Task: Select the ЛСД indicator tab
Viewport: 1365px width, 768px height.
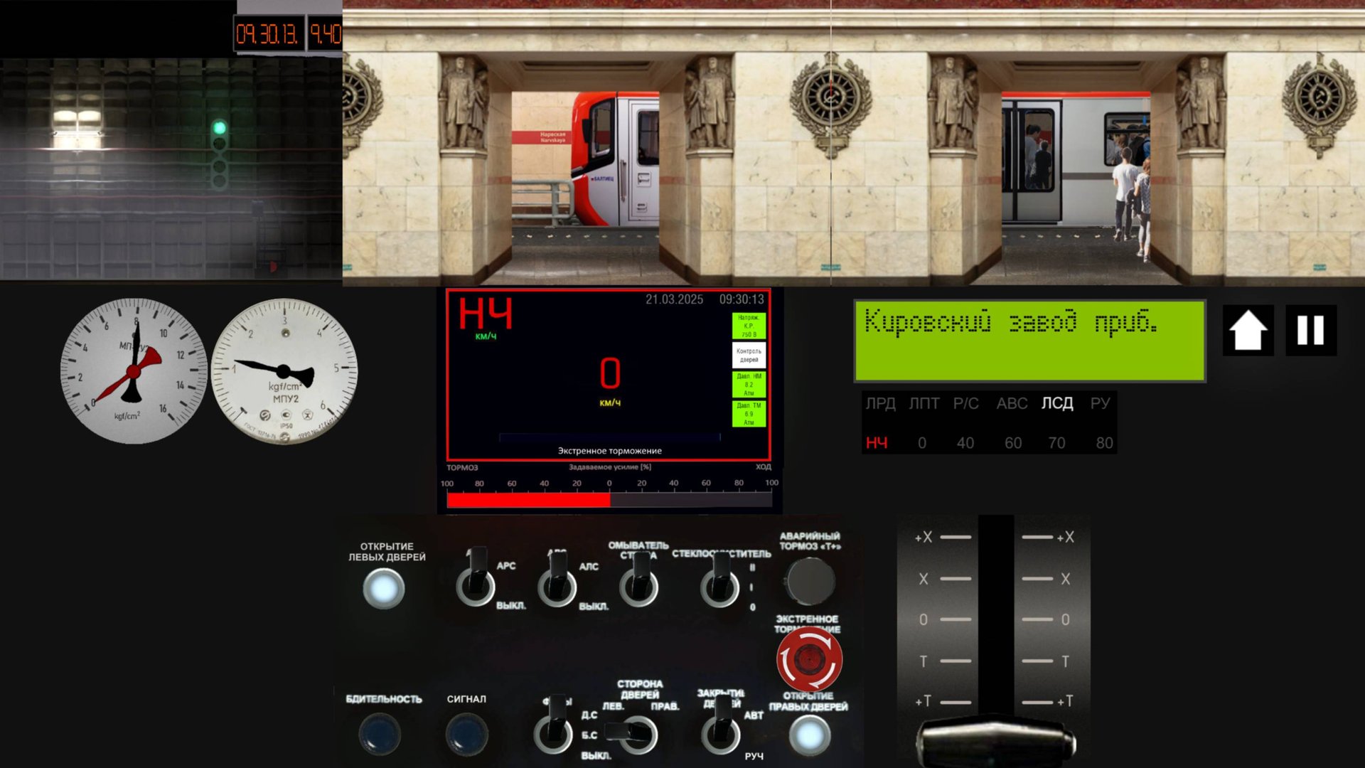Action: pyautogui.click(x=1057, y=403)
